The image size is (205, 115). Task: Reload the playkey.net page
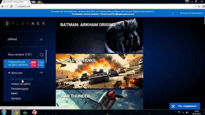(11, 6)
